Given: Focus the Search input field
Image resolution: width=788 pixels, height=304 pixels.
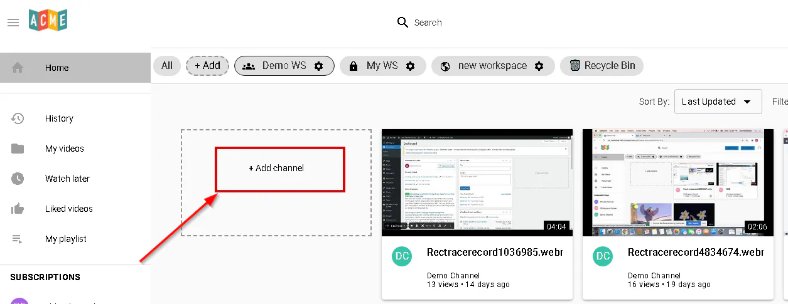Looking at the screenshot, I should click(x=428, y=23).
